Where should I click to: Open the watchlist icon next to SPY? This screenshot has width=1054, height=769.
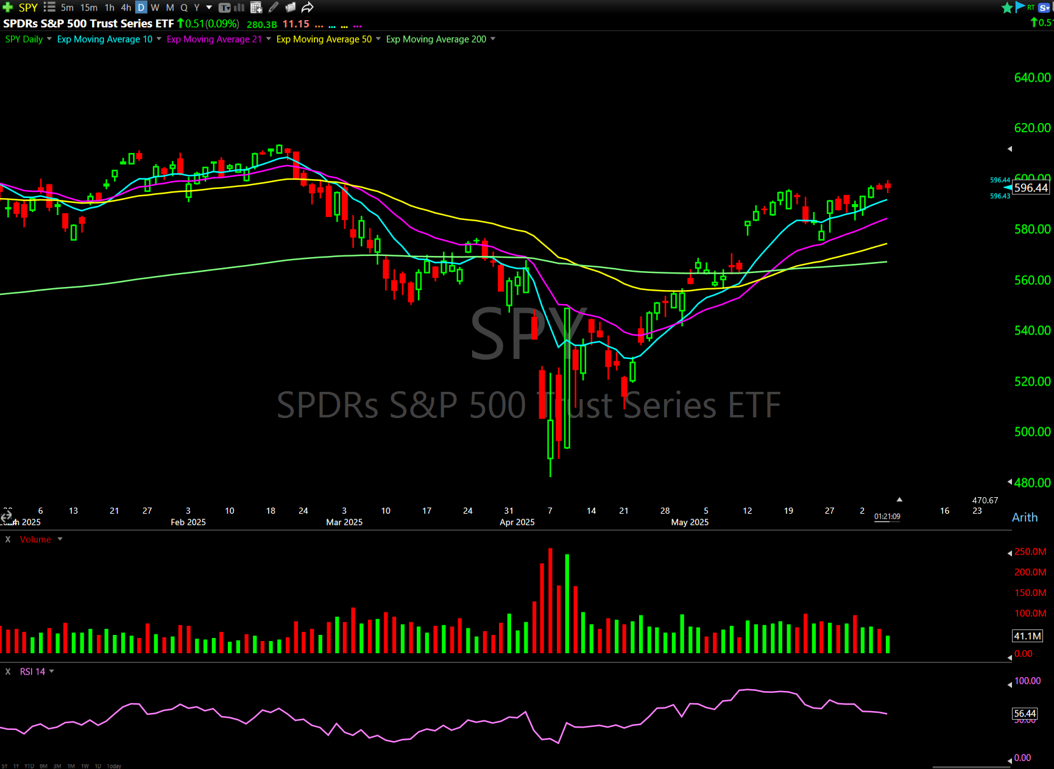pyautogui.click(x=49, y=7)
